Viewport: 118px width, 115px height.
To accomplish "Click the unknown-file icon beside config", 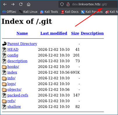I will (x=4, y=55).
